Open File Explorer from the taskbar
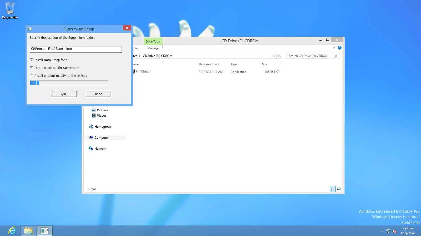 (28, 231)
